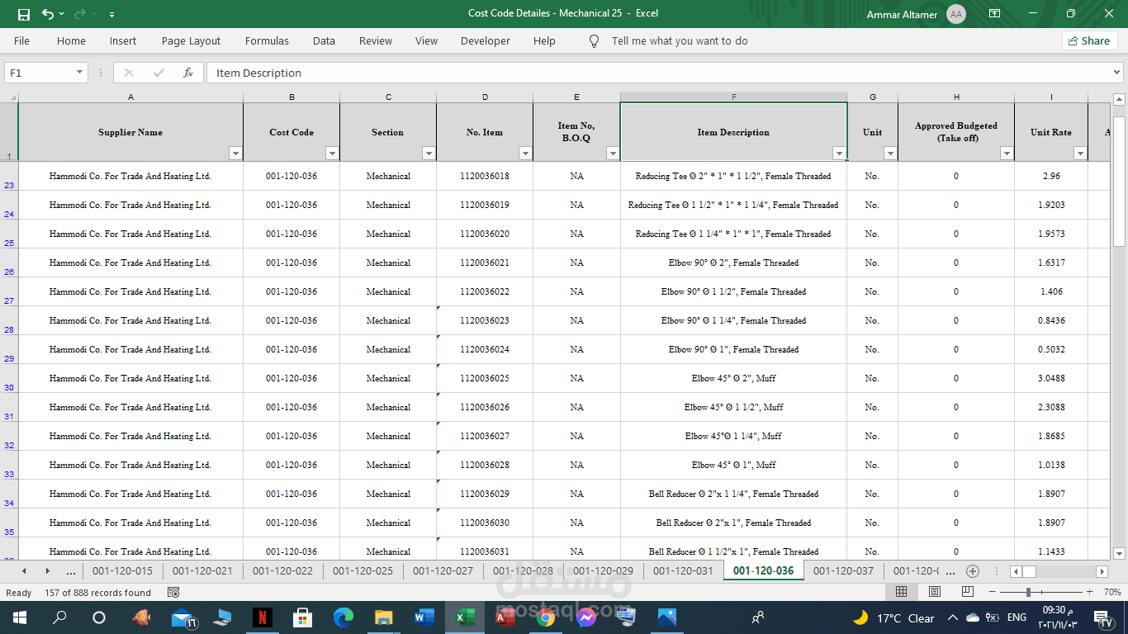Screen dimensions: 1128x634
Task: Click the Tell me what you want search box
Action: (679, 40)
